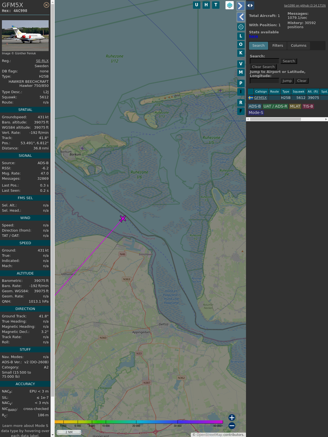
Task: Open tar1090 on github link
Action: pos(305,5)
